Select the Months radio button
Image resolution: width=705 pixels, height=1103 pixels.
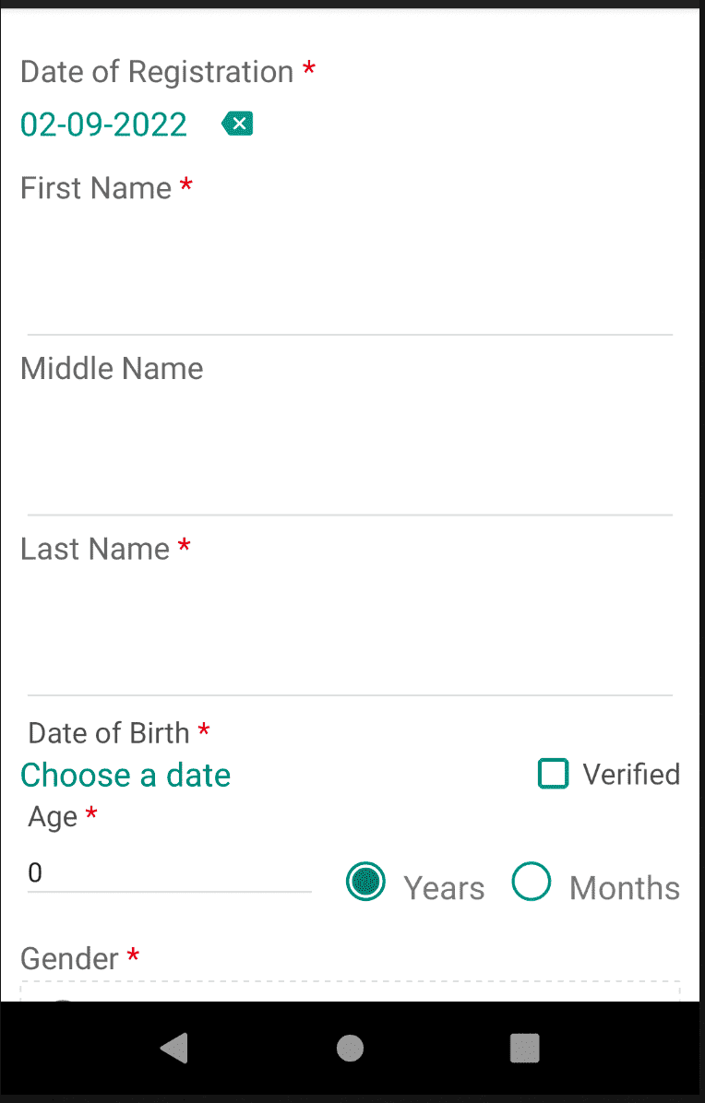pos(532,882)
